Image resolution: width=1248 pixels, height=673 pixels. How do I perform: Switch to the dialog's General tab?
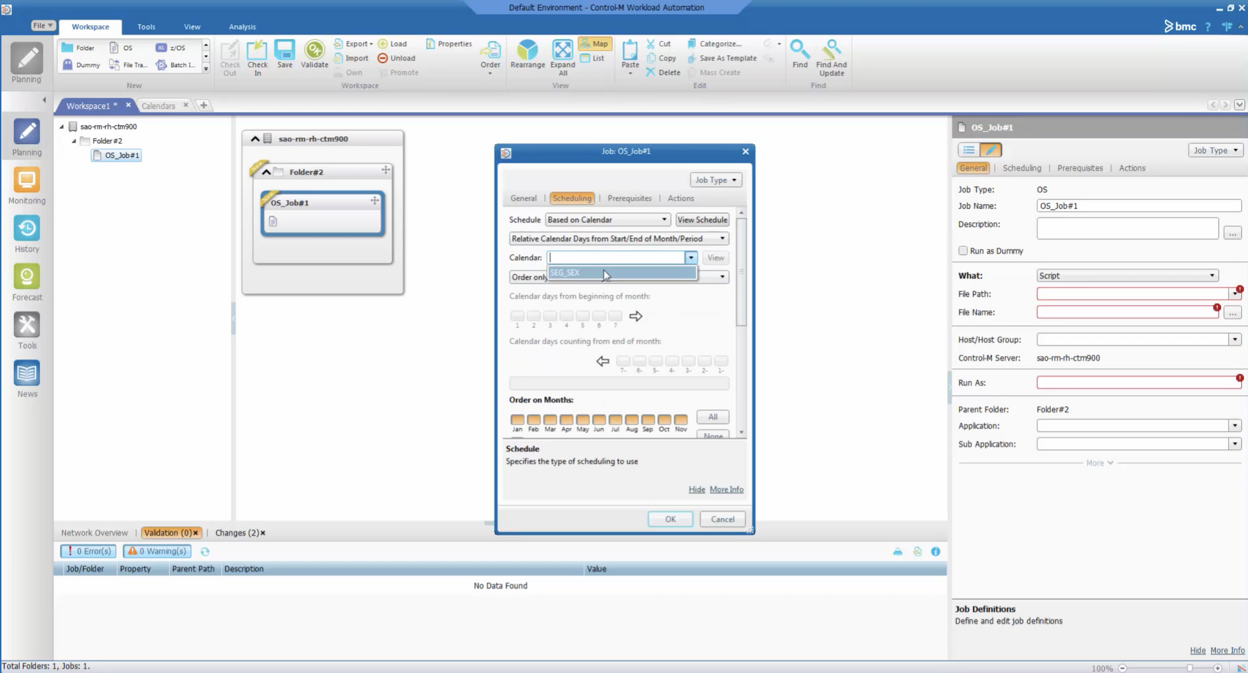click(x=523, y=198)
